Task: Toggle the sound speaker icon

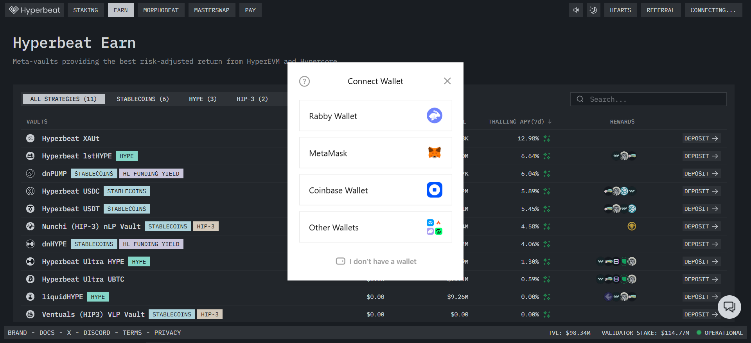Action: [x=576, y=10]
